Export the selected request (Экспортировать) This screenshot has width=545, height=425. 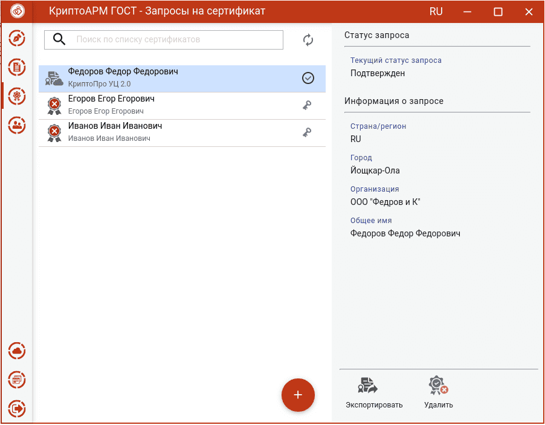pos(374,393)
